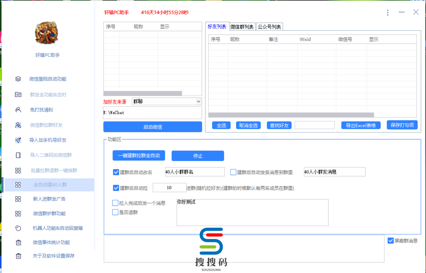Viewport: 426px width, 273px height.
Task: Click the phone icon beside 导入二维码加微信群
Action: 18,155
